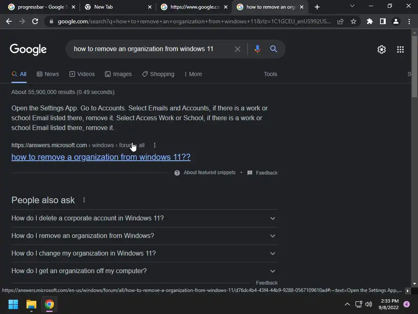
Task: Open File Explorer from taskbar
Action: tap(31, 304)
